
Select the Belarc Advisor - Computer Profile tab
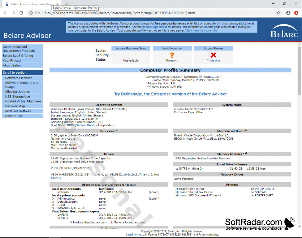32,4
